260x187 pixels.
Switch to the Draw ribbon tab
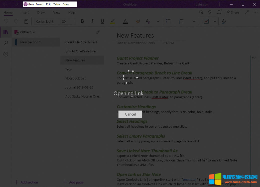coord(41,12)
